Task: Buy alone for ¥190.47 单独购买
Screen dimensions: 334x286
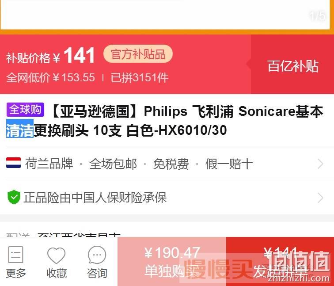Action: coord(172,262)
